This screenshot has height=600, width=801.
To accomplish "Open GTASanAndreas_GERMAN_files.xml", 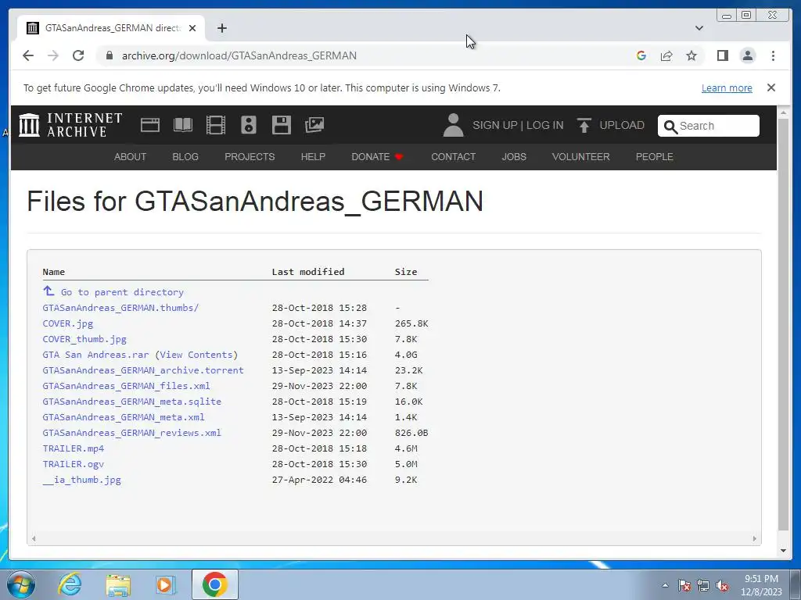I will pos(126,386).
